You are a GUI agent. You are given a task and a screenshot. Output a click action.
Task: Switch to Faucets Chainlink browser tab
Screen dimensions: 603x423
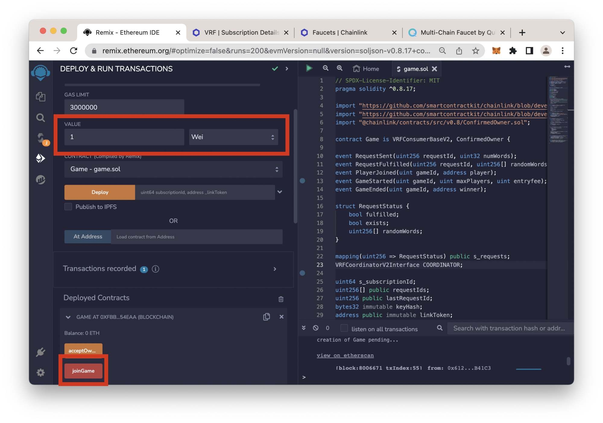click(347, 33)
